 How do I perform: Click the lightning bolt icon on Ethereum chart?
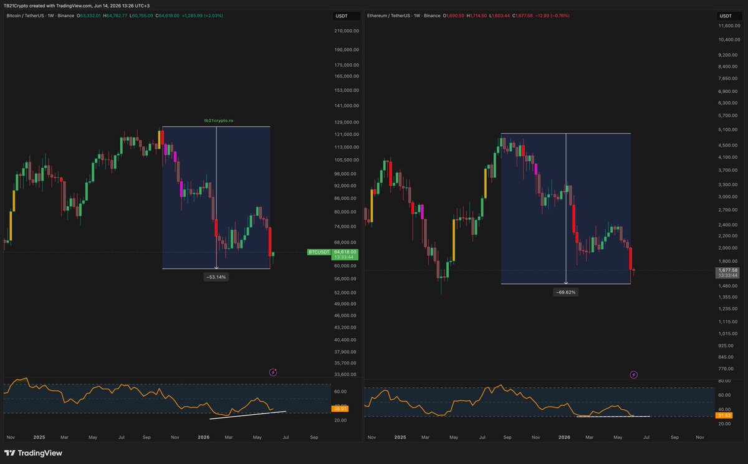tap(634, 375)
